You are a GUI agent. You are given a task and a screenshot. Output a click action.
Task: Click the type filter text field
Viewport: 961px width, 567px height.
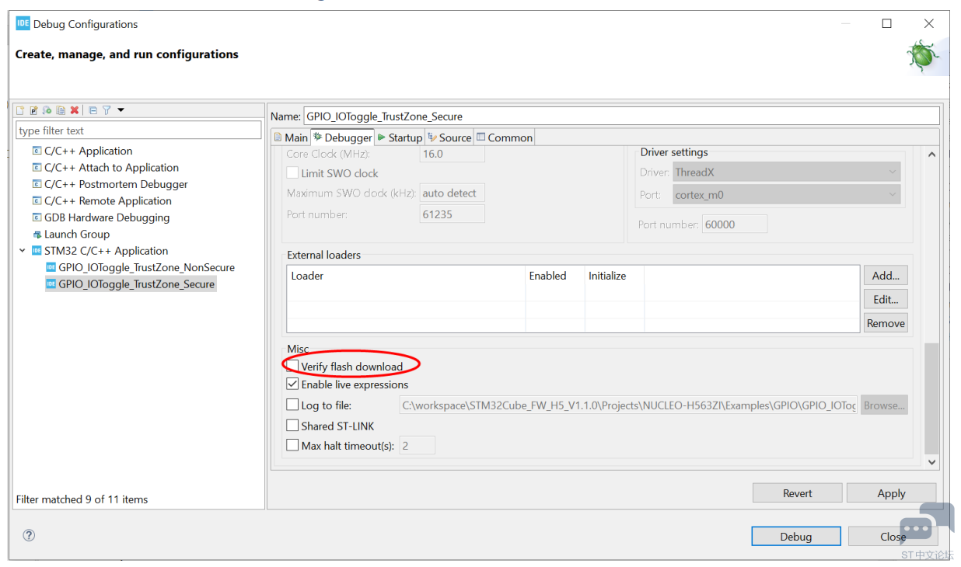(x=139, y=130)
